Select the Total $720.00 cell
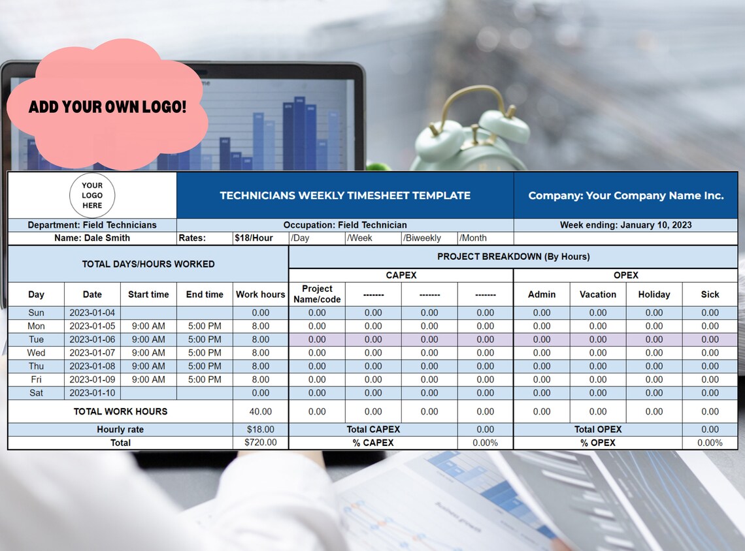The height and width of the screenshot is (551, 745). coord(260,442)
